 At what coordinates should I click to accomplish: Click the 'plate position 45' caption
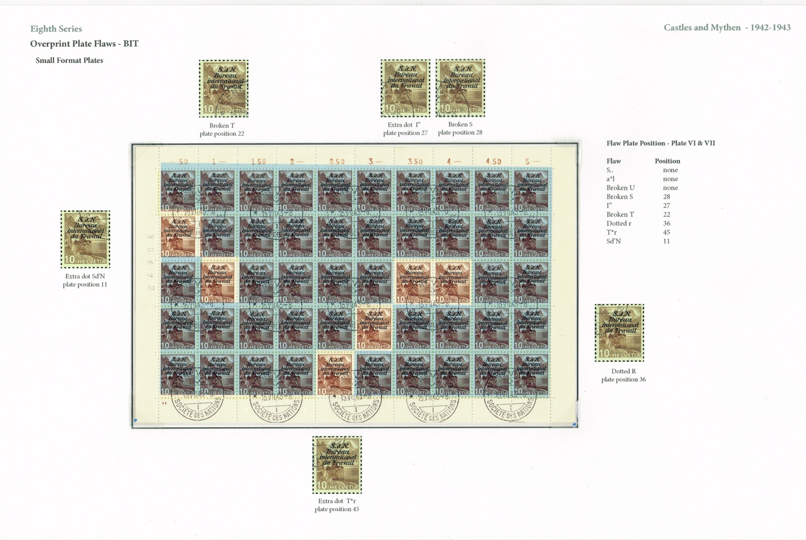tap(337, 509)
